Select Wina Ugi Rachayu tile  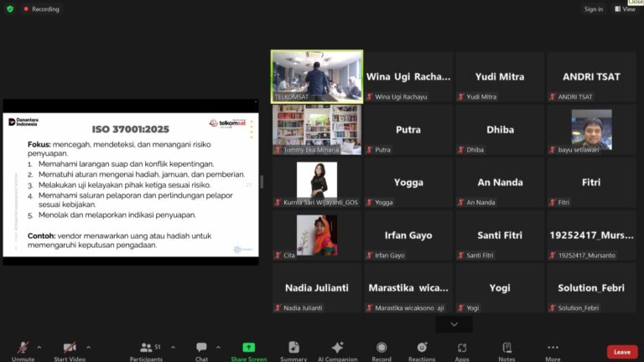408,76
